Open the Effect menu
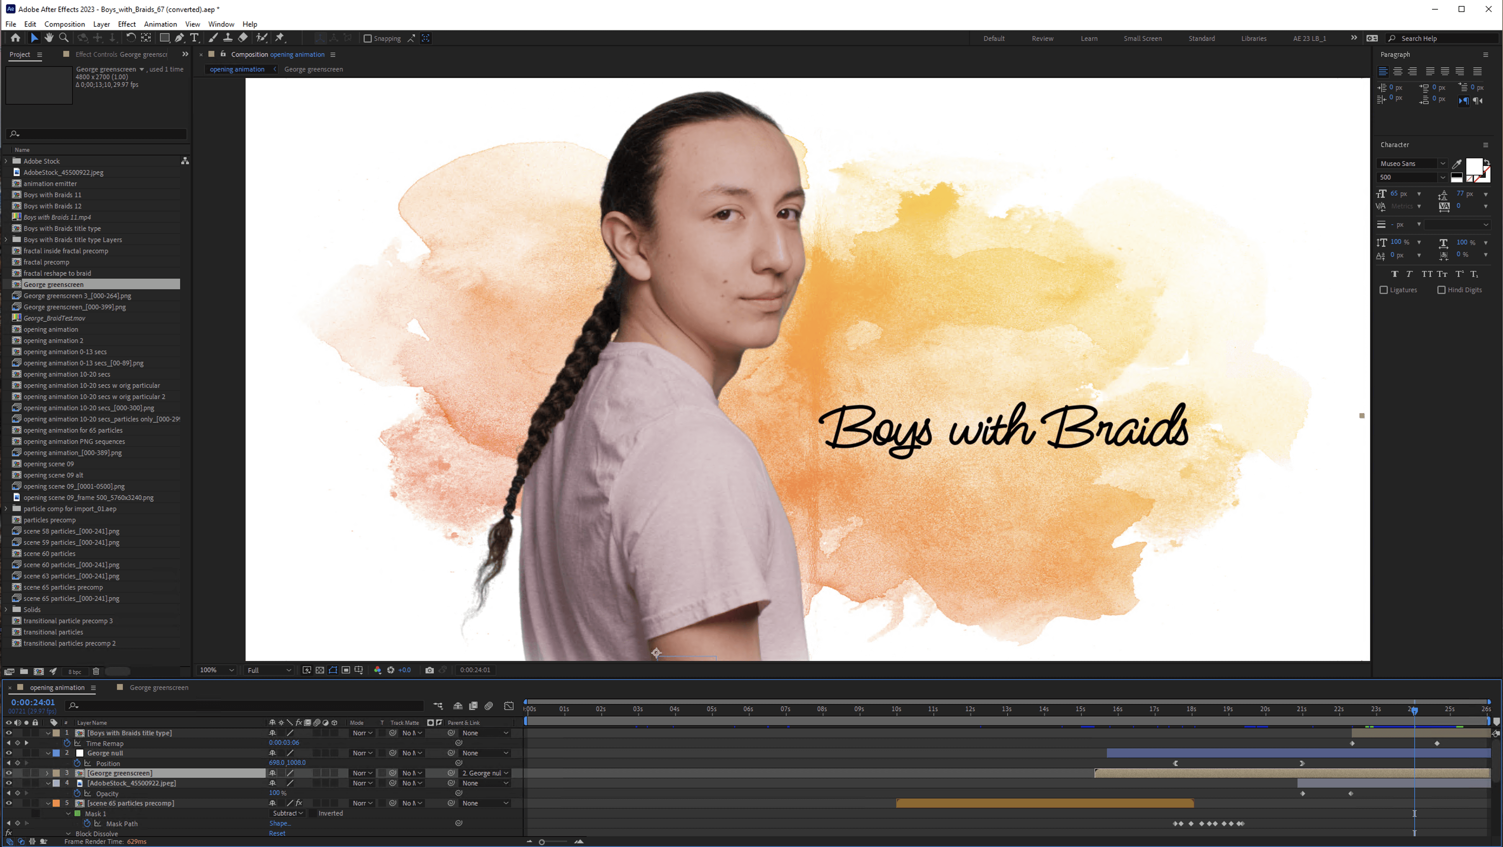Screen dimensions: 1503x847 tap(127, 24)
